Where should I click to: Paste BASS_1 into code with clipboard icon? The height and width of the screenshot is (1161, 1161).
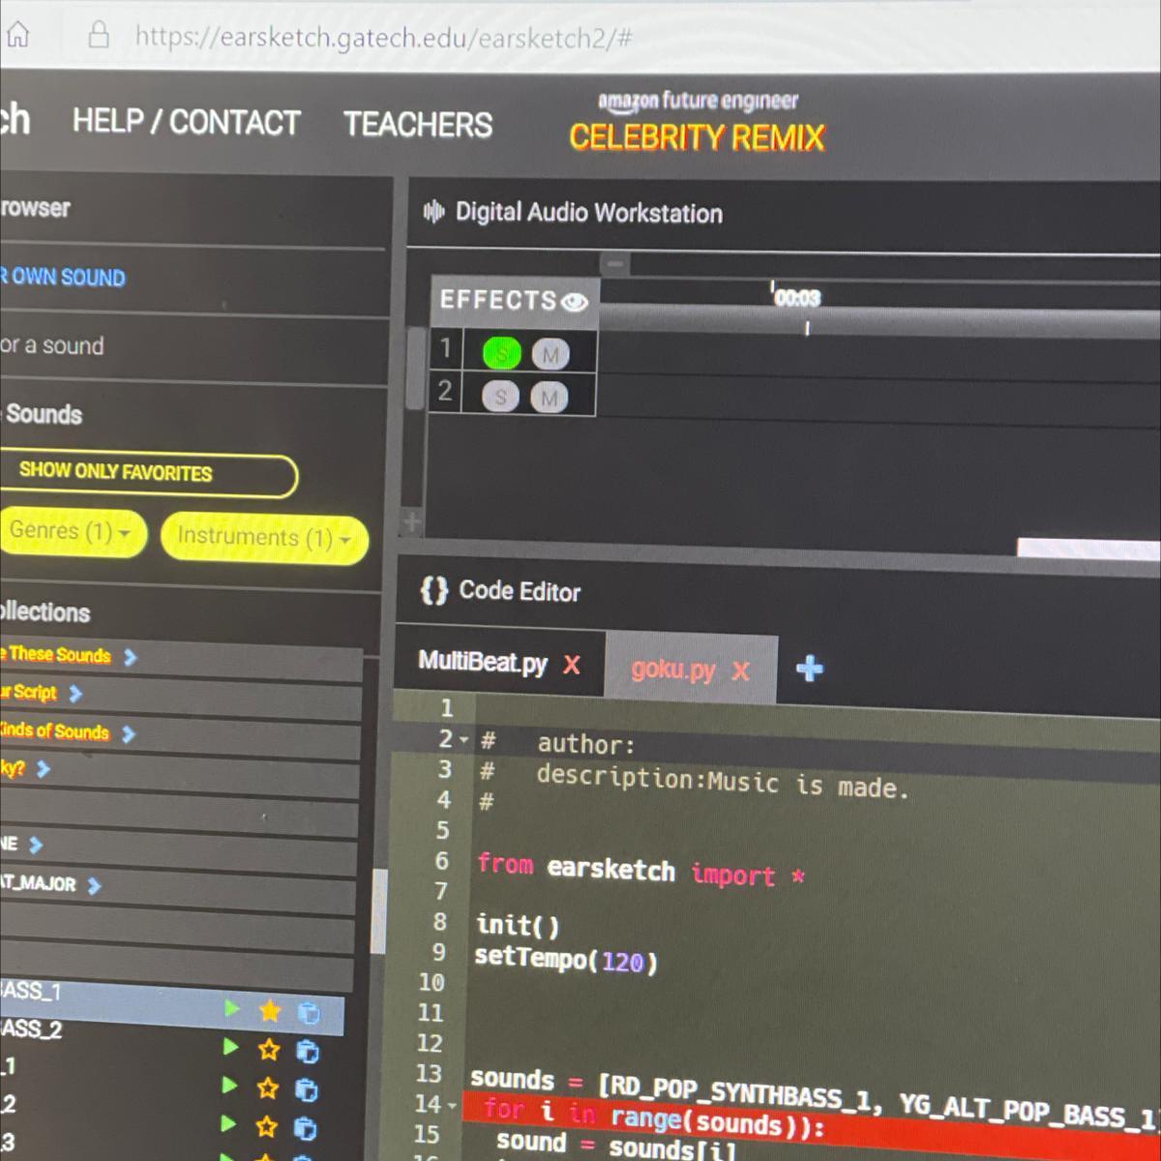tap(309, 1013)
